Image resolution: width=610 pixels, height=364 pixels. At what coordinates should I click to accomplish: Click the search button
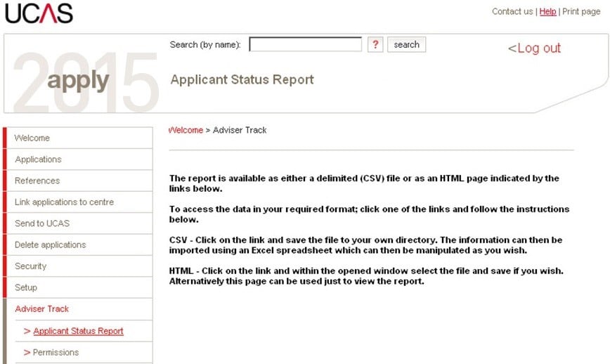[x=406, y=44]
